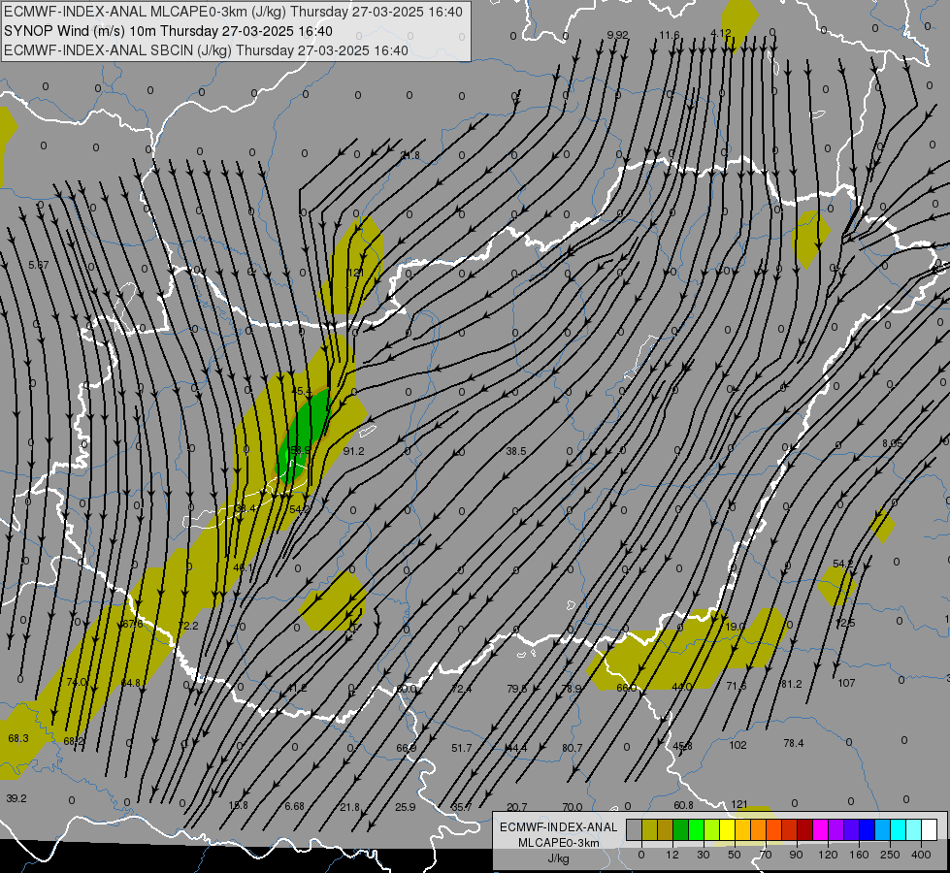Click the map value 81.2

click(791, 684)
